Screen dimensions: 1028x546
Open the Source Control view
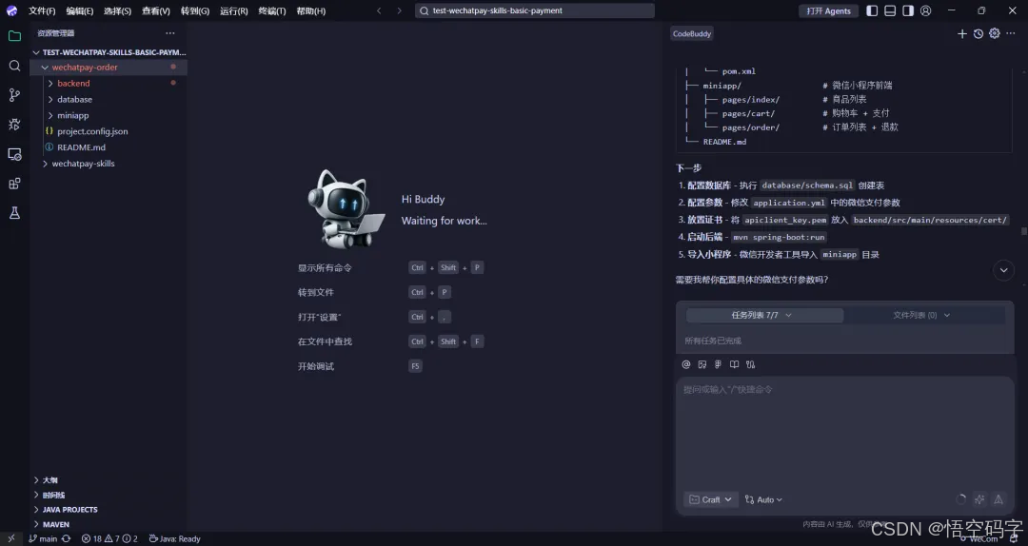pos(14,95)
